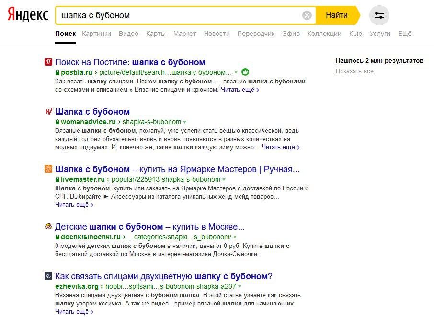Open 'Поиск на Постиле: шапка с бубоном' result

130,62
